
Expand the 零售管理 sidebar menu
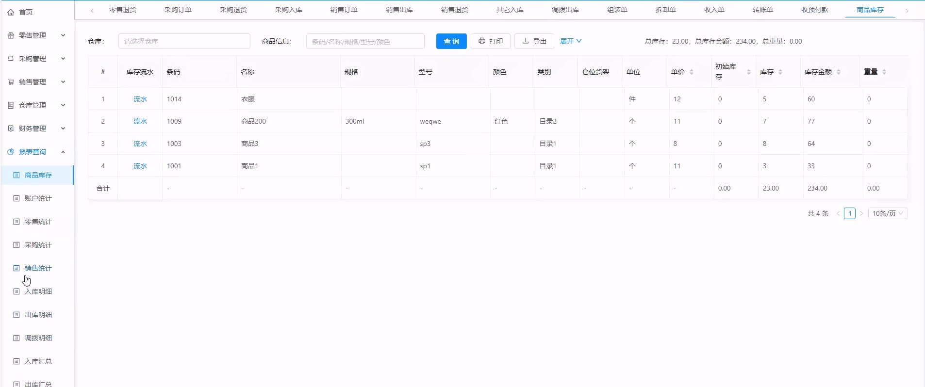[37, 35]
